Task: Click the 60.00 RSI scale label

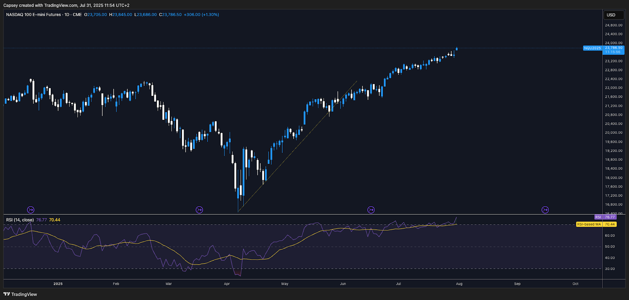Action: [x=610, y=236]
